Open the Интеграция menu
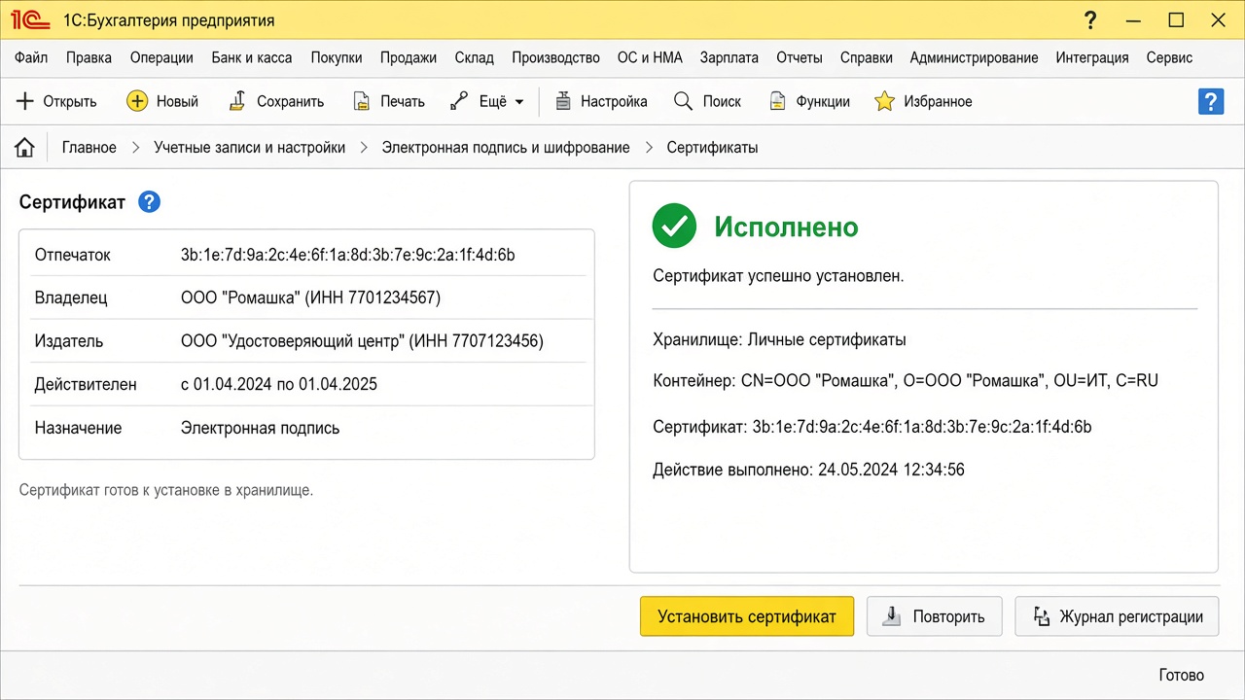Image resolution: width=1245 pixels, height=700 pixels. click(1092, 57)
